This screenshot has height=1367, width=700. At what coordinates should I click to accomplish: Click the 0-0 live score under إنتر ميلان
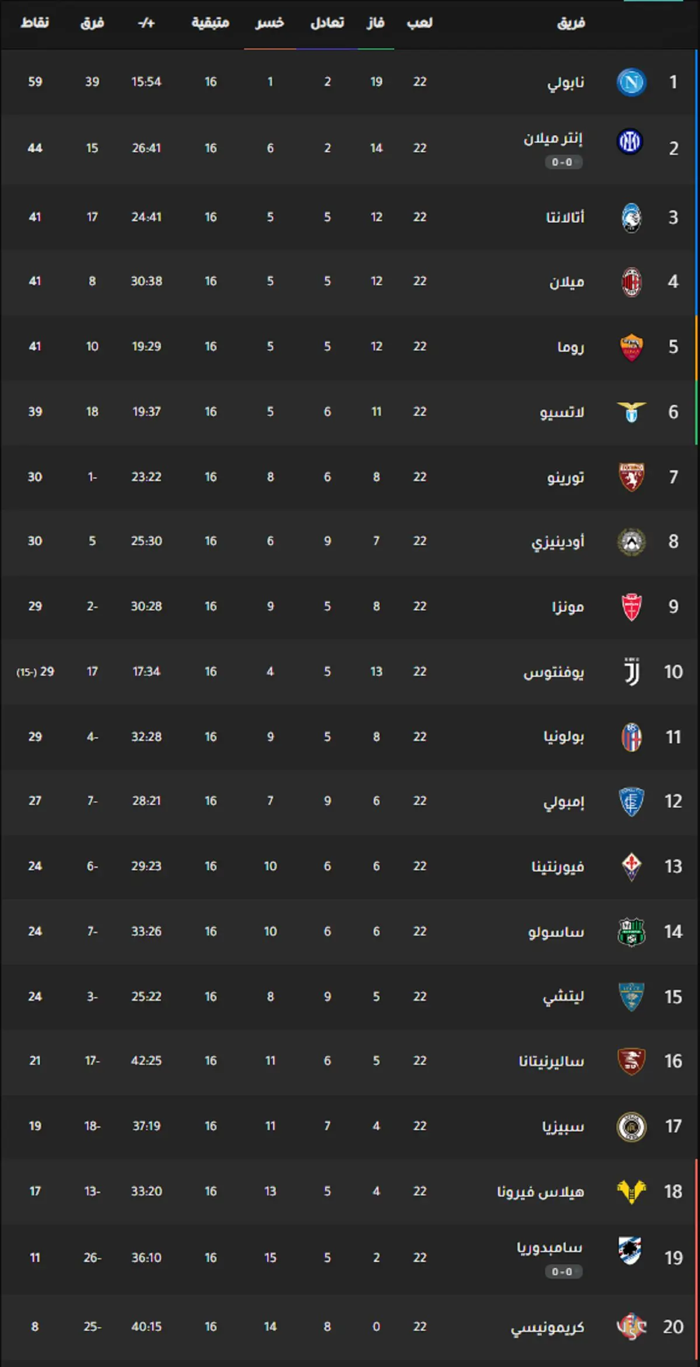562,162
